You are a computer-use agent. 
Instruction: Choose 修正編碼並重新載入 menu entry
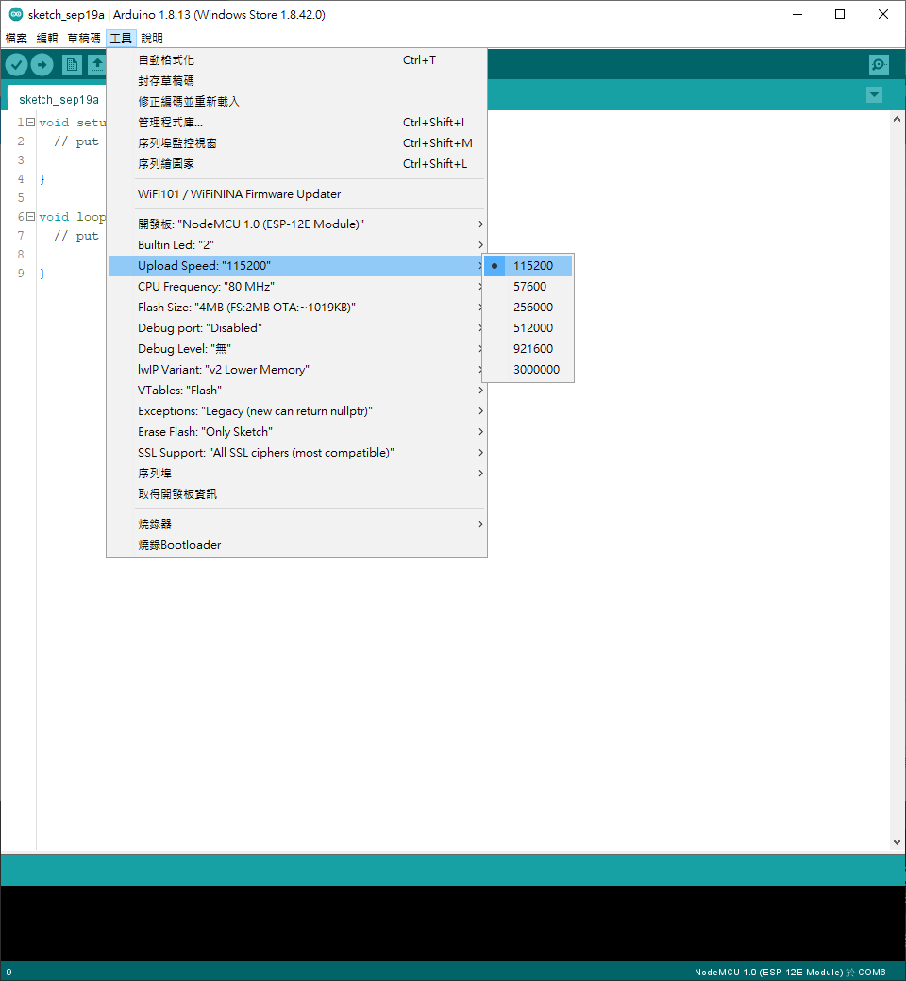pyautogui.click(x=296, y=101)
